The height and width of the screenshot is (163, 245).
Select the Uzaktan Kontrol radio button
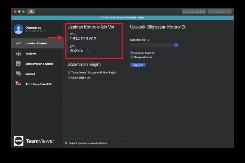point(132,53)
